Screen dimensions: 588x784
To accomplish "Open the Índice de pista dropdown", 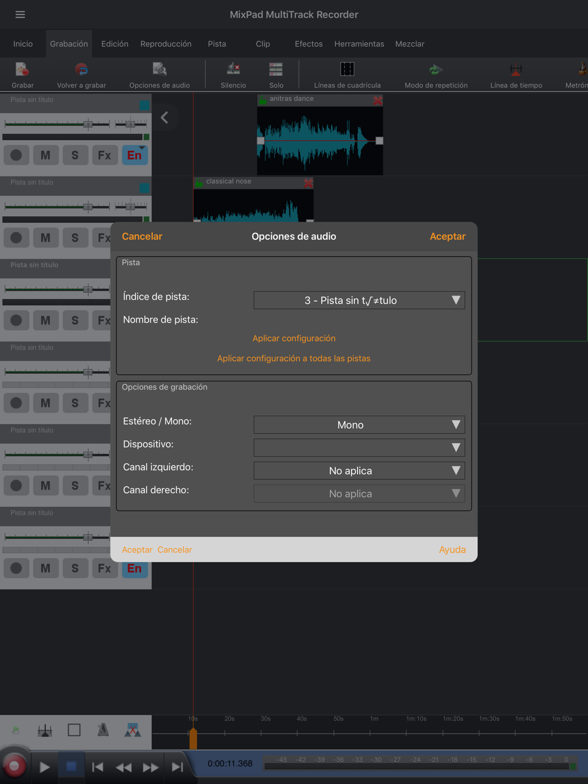I will pyautogui.click(x=359, y=300).
